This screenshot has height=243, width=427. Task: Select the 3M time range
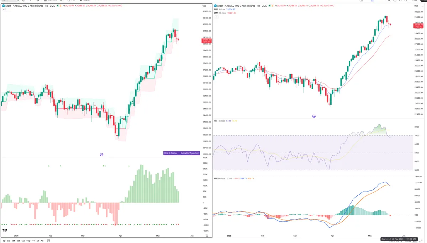coord(18,241)
